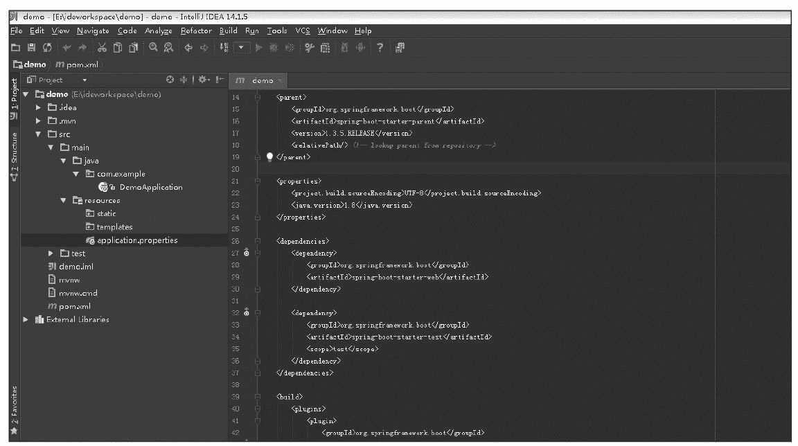Click the Help question mark icon

[380, 48]
